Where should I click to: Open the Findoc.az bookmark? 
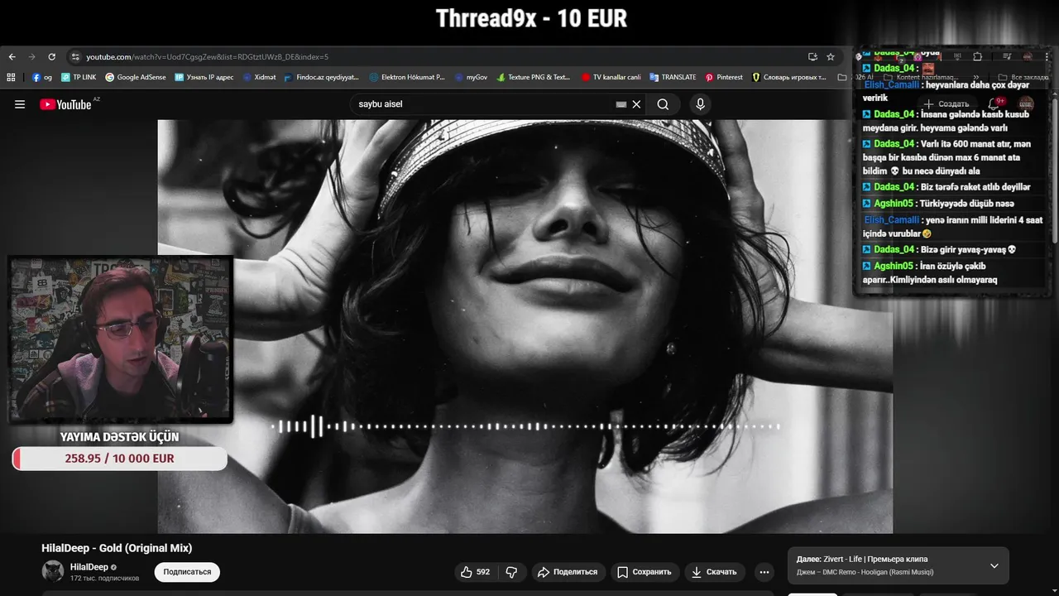322,77
